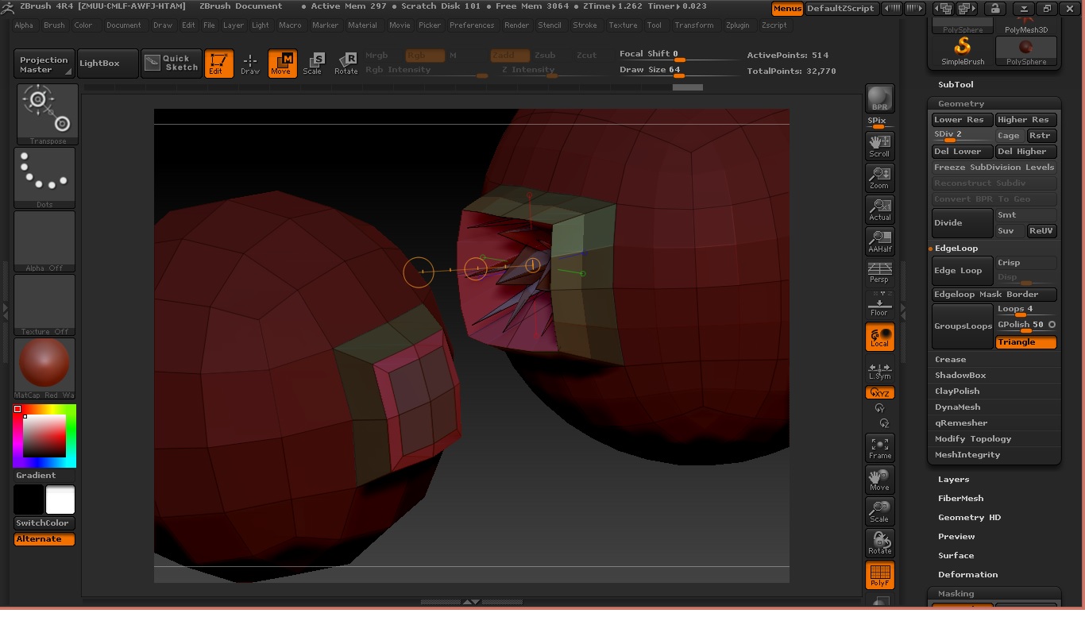Expand the ShadowBox subsection

point(960,376)
